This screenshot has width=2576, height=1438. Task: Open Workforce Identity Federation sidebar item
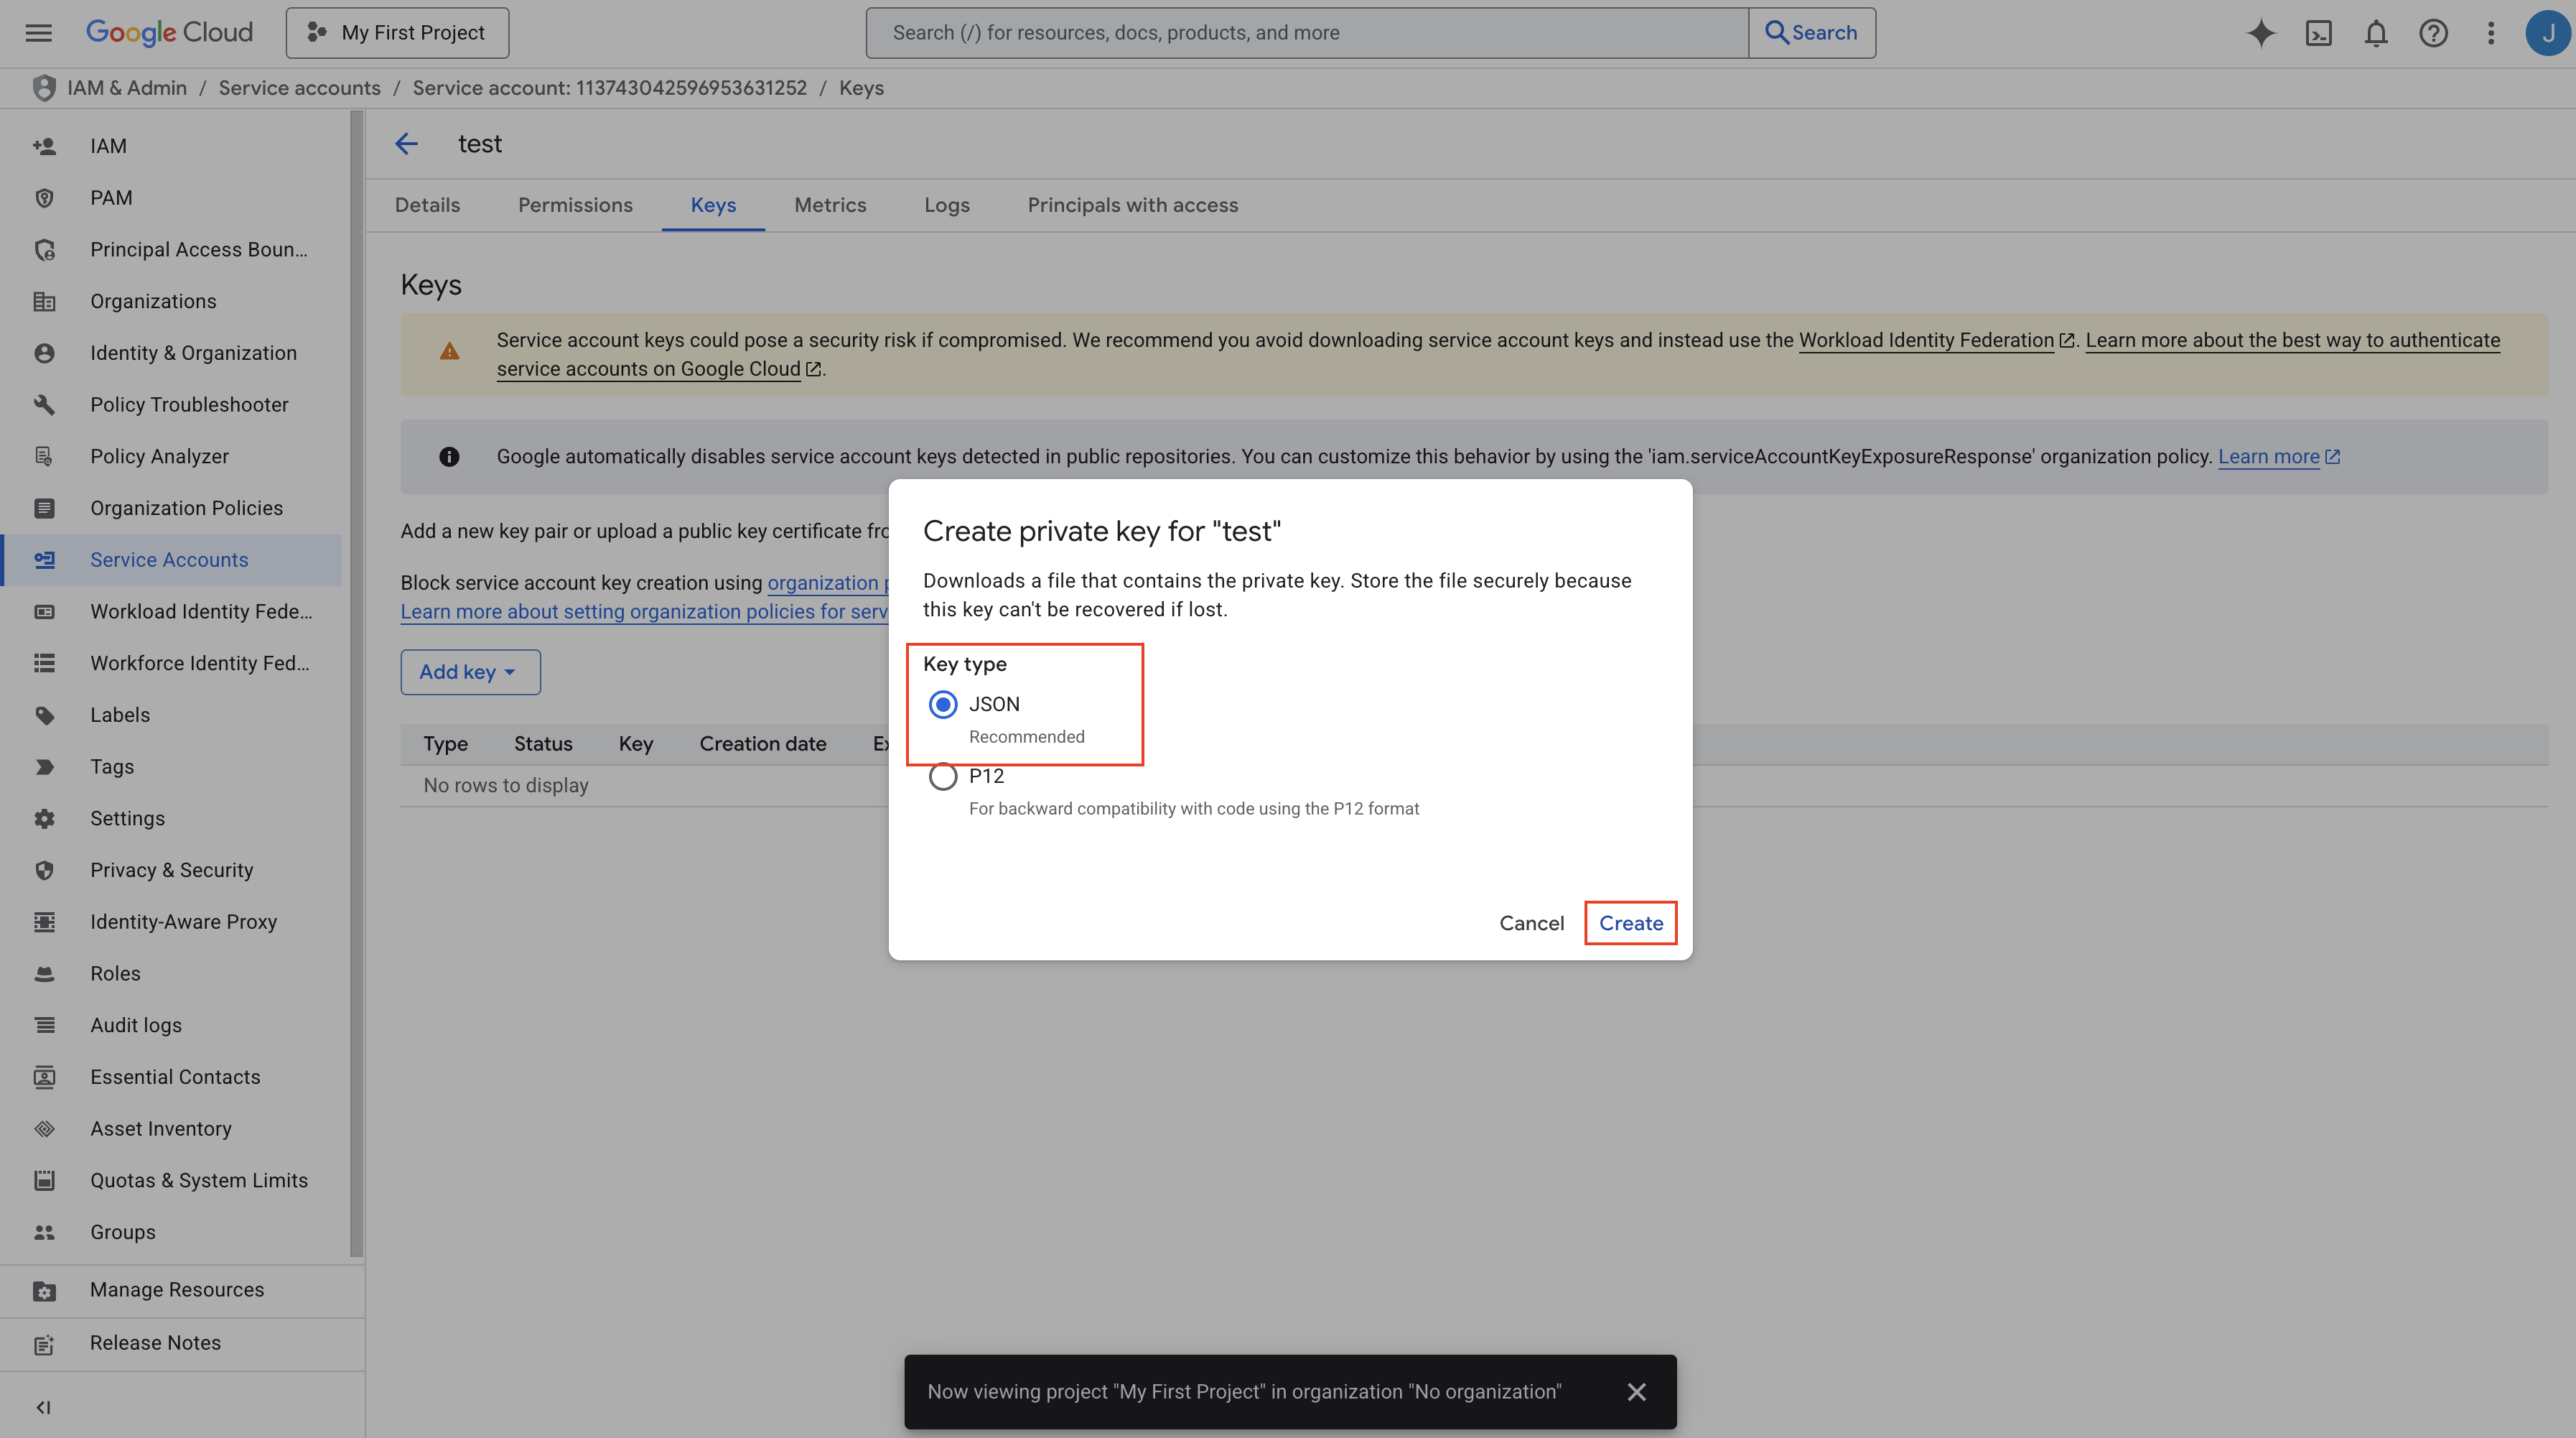point(172,664)
